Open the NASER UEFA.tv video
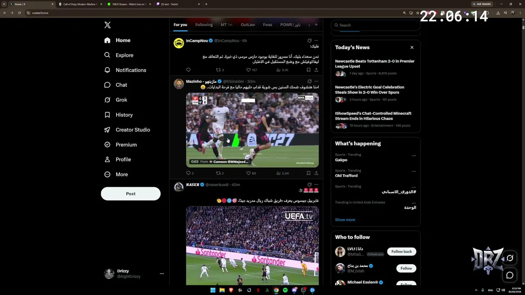Viewport: 525px width, 295px height. (x=252, y=245)
